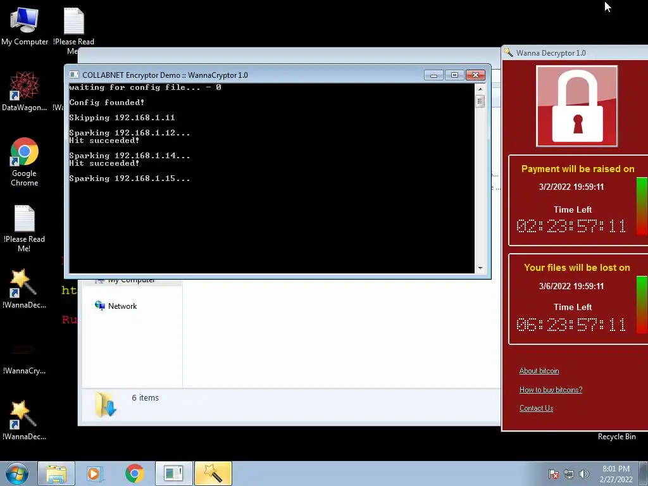The width and height of the screenshot is (648, 486).
Task: Open Action Center flag in the system tray
Action: point(554,474)
